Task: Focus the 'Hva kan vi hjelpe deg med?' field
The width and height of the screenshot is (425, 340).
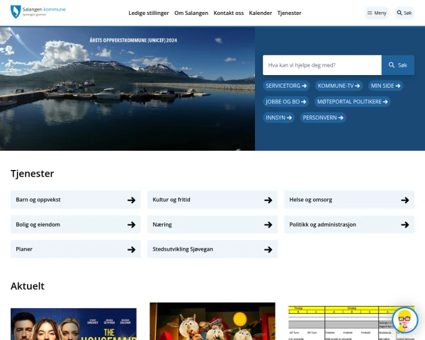Action: [x=322, y=65]
